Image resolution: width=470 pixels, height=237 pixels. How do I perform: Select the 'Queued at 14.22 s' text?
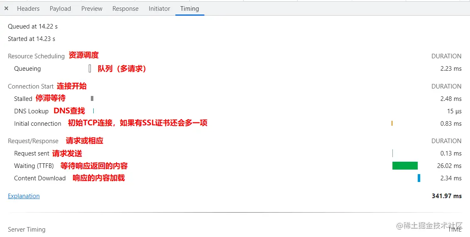[33, 26]
